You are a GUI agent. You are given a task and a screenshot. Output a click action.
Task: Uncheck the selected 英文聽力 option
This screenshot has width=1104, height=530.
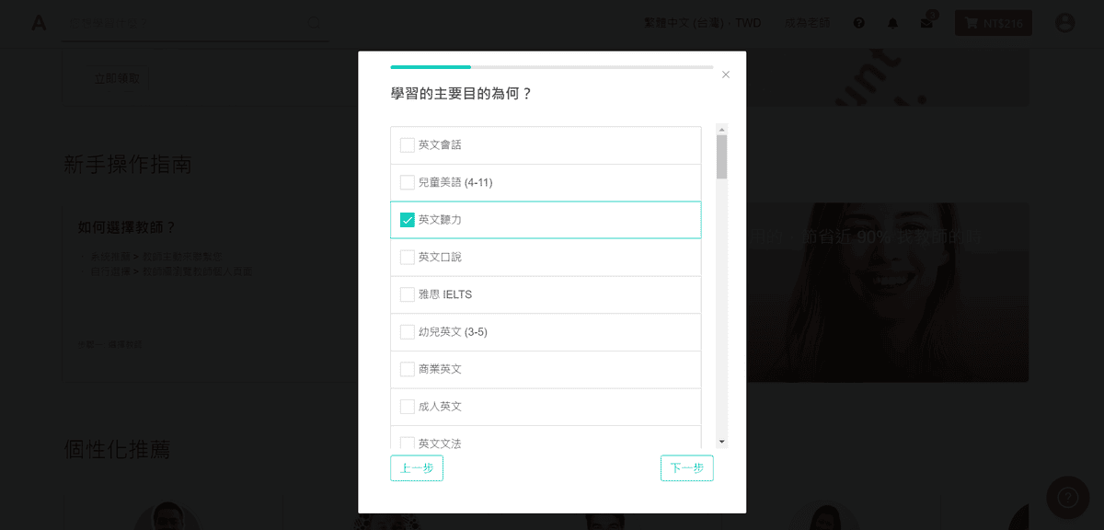tap(407, 220)
